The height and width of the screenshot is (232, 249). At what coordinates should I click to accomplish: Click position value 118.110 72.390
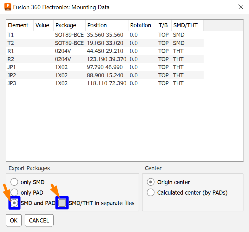click(x=107, y=83)
